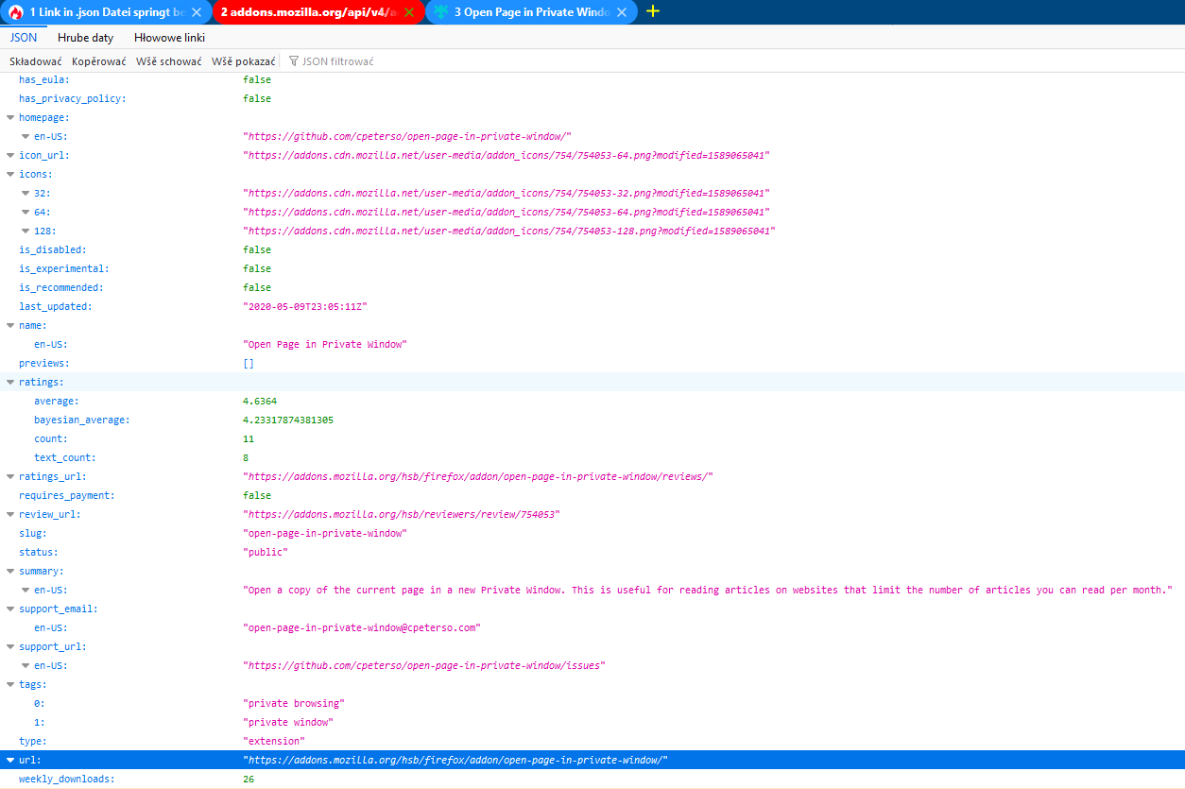Open the 'Hłowowe linki' tab
Screen dimensions: 1185x789
169,38
